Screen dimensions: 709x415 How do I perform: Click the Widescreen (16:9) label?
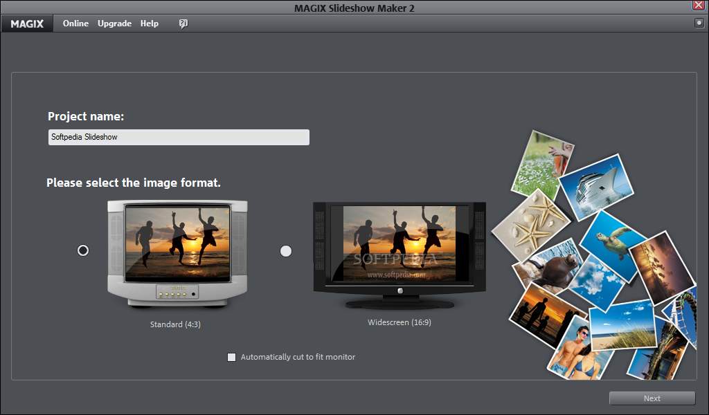pos(400,322)
